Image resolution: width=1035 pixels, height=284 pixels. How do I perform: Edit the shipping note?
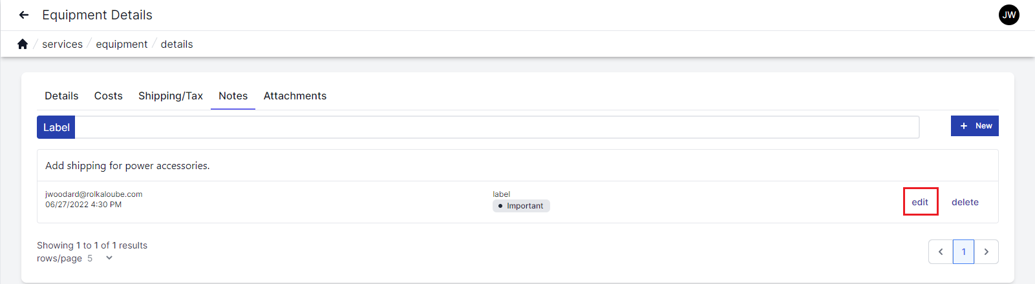(x=920, y=202)
